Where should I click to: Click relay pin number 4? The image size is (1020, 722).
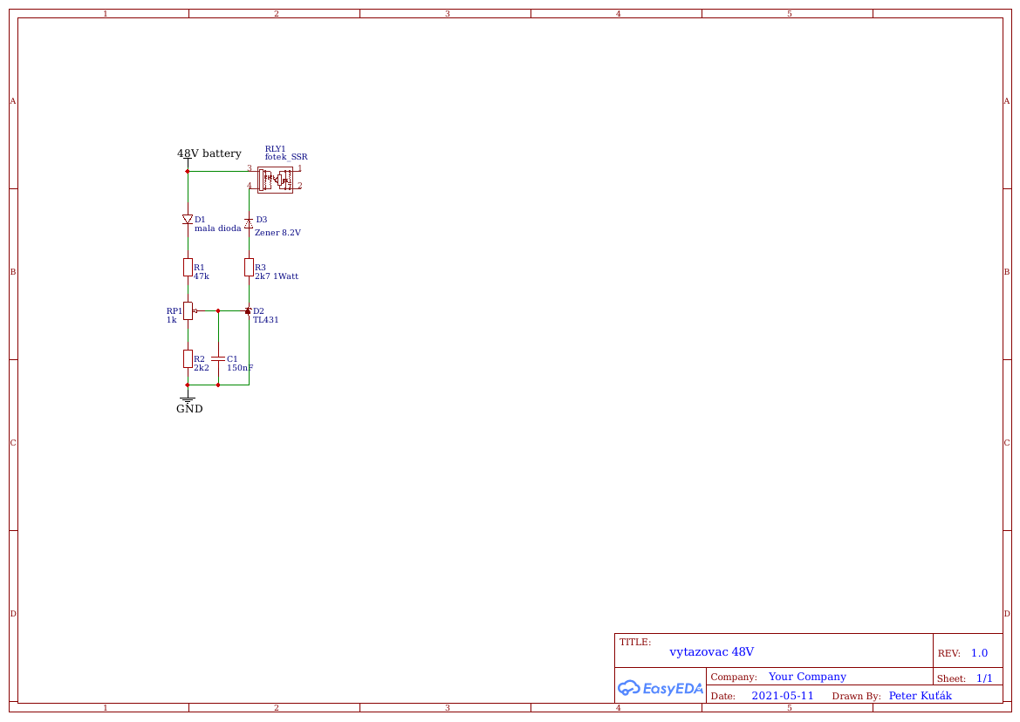(250, 186)
